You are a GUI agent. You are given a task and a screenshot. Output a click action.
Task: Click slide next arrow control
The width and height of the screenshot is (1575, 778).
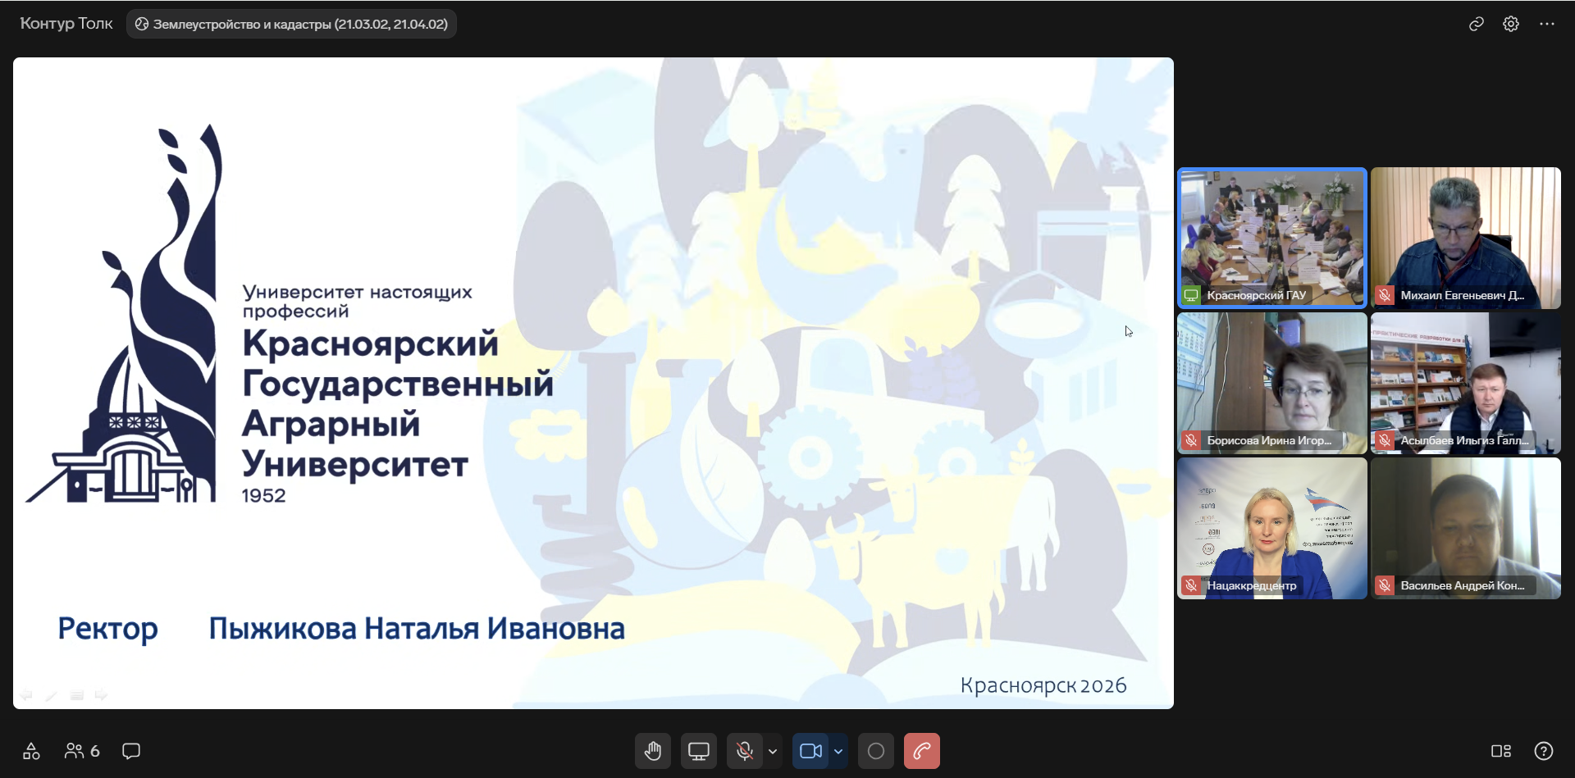click(x=101, y=695)
